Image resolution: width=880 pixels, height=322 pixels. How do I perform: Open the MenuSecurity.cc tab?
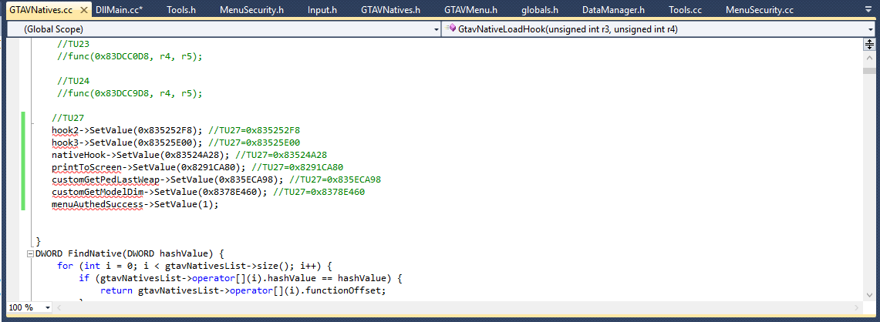tap(759, 10)
